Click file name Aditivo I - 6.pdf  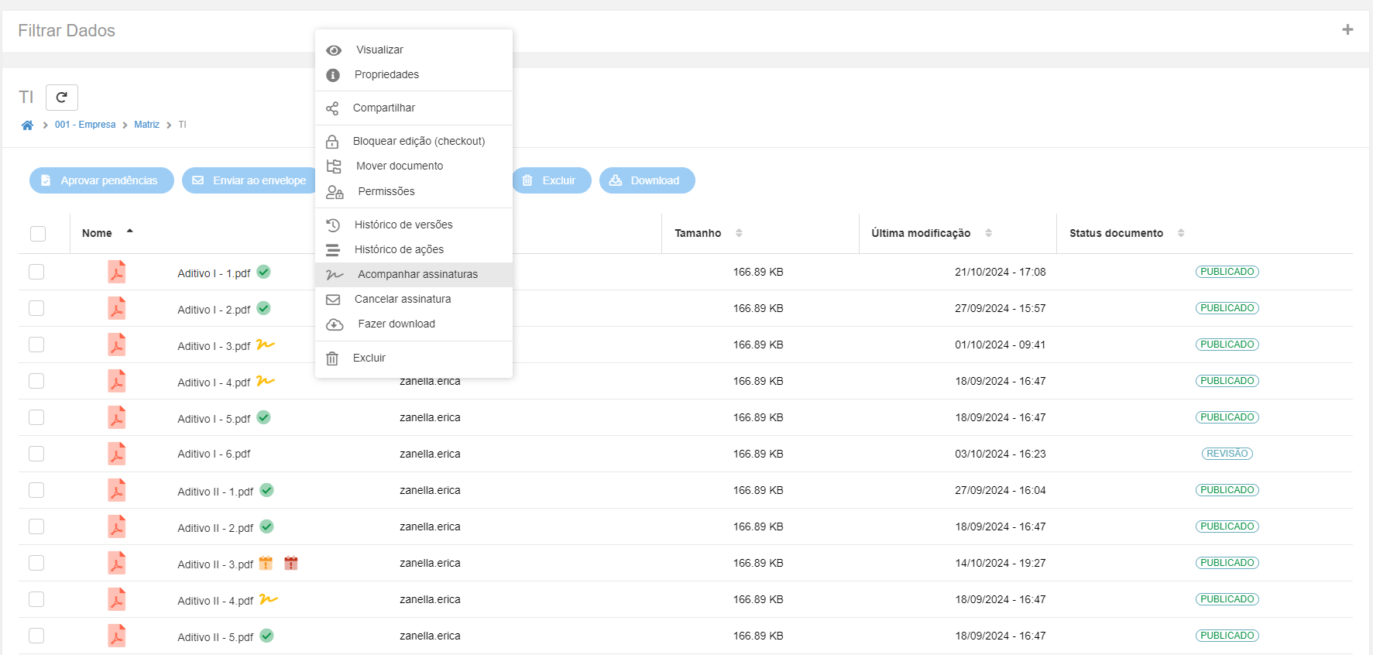point(214,454)
